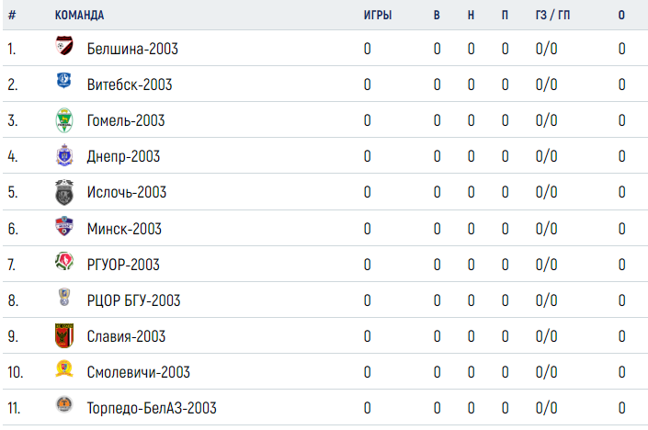This screenshot has height=430, width=648.
Task: Click the Ислочь-2003 gray shield logo
Action: (x=64, y=192)
